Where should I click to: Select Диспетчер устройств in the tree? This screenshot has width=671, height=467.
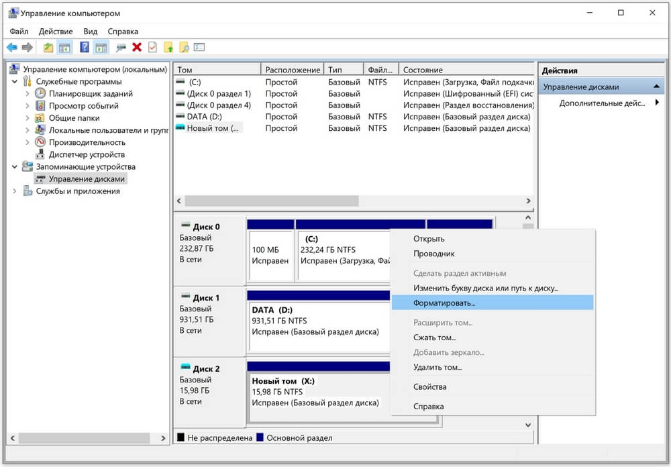tap(86, 154)
